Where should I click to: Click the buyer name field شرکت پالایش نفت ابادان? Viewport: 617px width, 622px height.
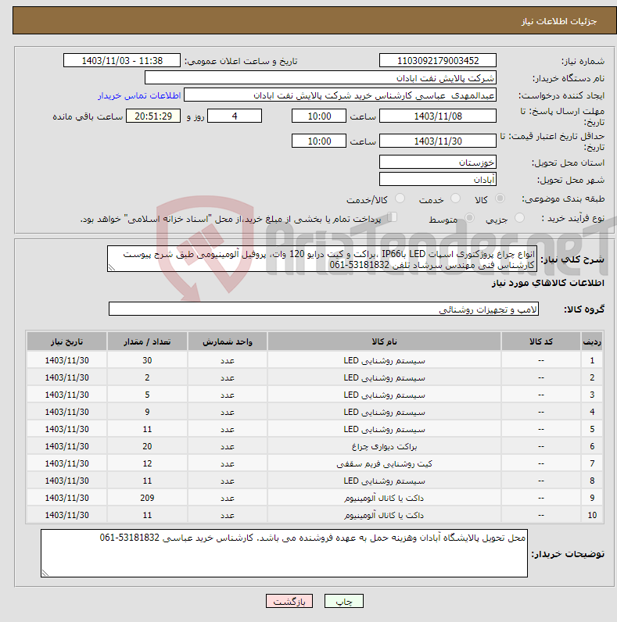coord(321,78)
